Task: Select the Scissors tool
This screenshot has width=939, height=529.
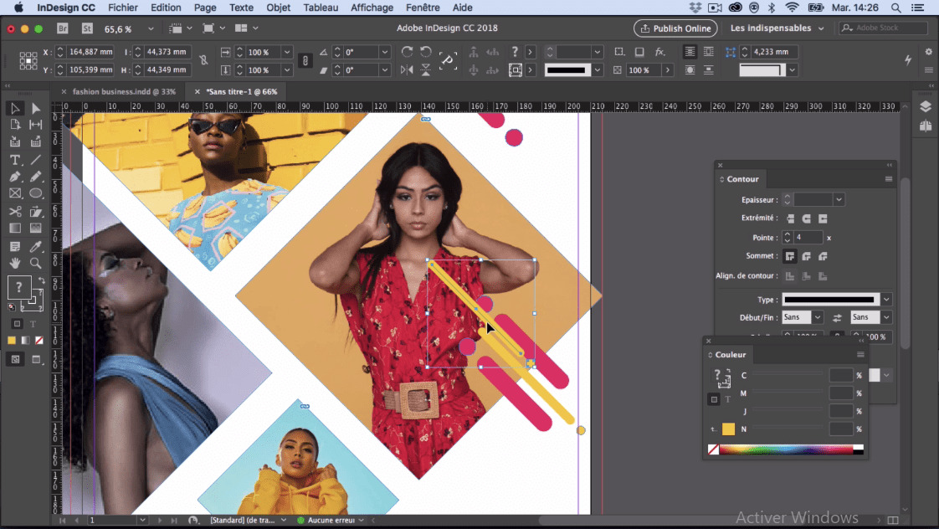Action: 14,211
